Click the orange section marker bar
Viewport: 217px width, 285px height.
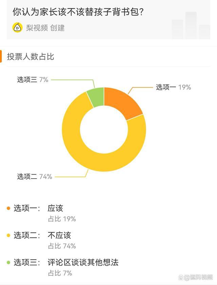(1, 56)
